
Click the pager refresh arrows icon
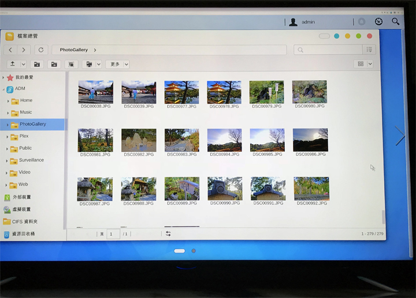(168, 233)
